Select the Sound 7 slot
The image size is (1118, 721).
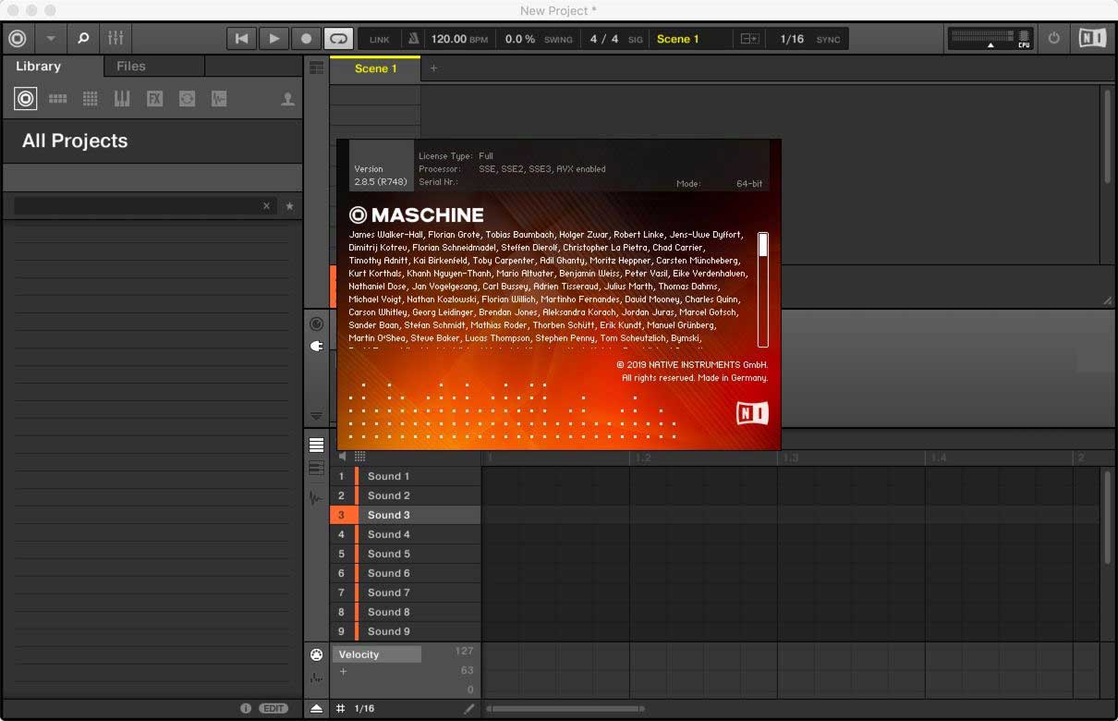click(x=406, y=593)
